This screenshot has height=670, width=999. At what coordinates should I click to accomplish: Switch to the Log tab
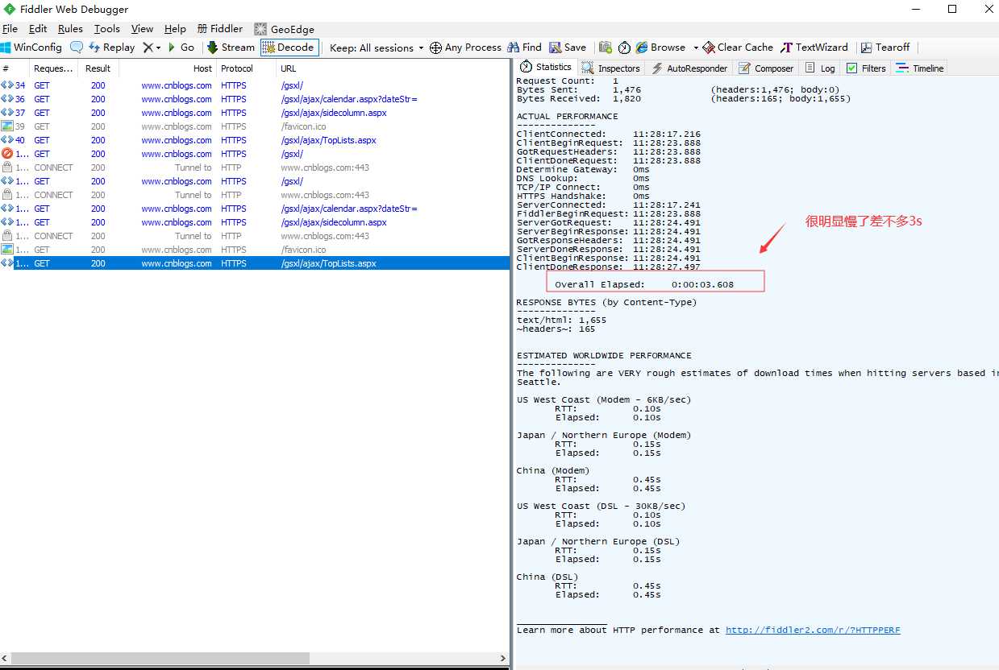[x=820, y=68]
